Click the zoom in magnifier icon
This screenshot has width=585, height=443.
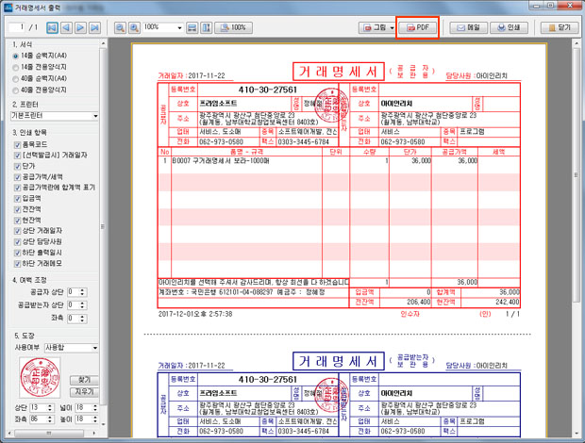(134, 28)
